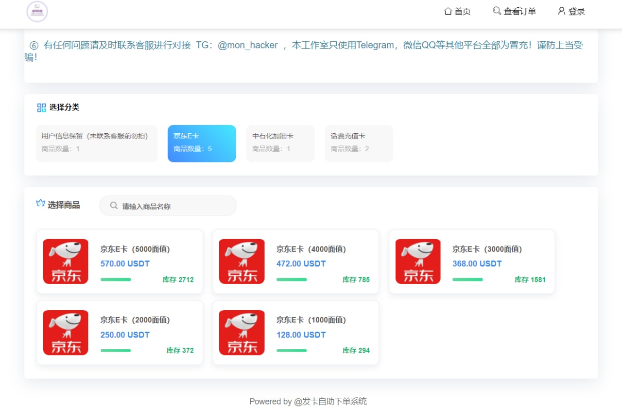Viewport: 622px width, 408px height.
Task: Click the site logo in top left corner
Action: pos(36,12)
